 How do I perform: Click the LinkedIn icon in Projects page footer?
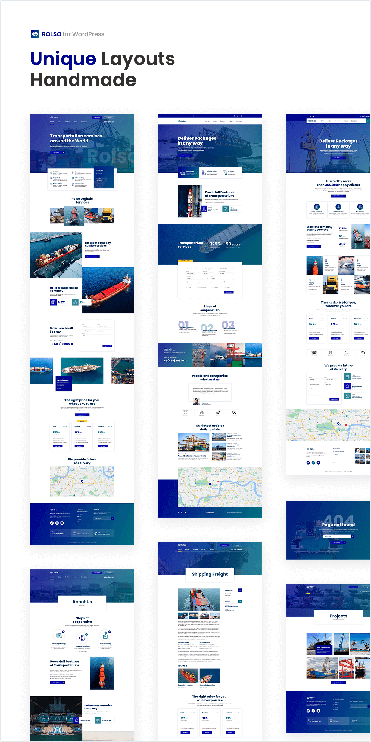313,711
